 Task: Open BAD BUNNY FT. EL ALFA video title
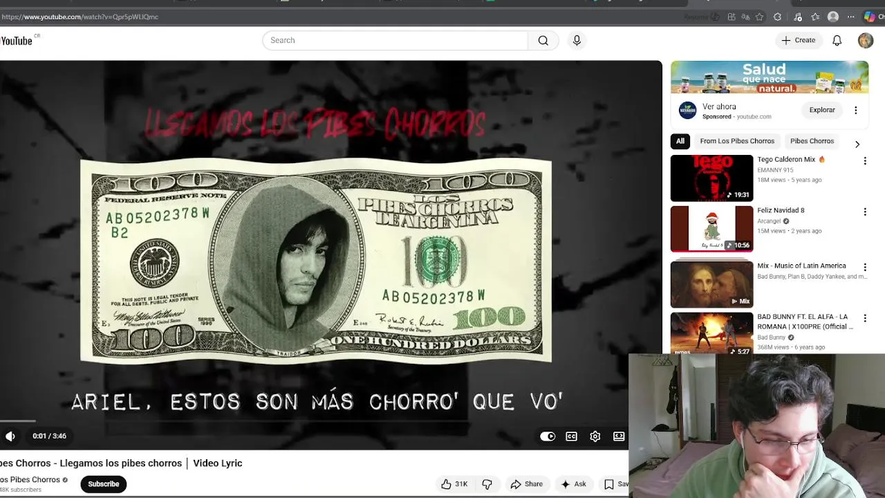tap(805, 322)
